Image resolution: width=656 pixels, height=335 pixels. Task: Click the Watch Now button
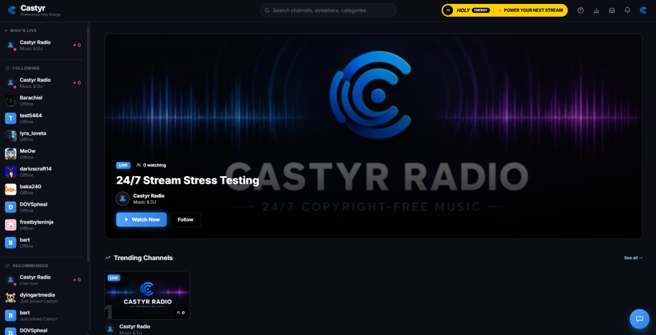click(x=142, y=220)
